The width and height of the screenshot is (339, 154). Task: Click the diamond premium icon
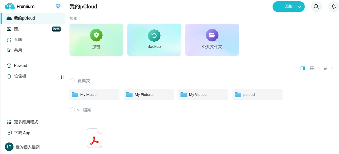[x=58, y=6]
